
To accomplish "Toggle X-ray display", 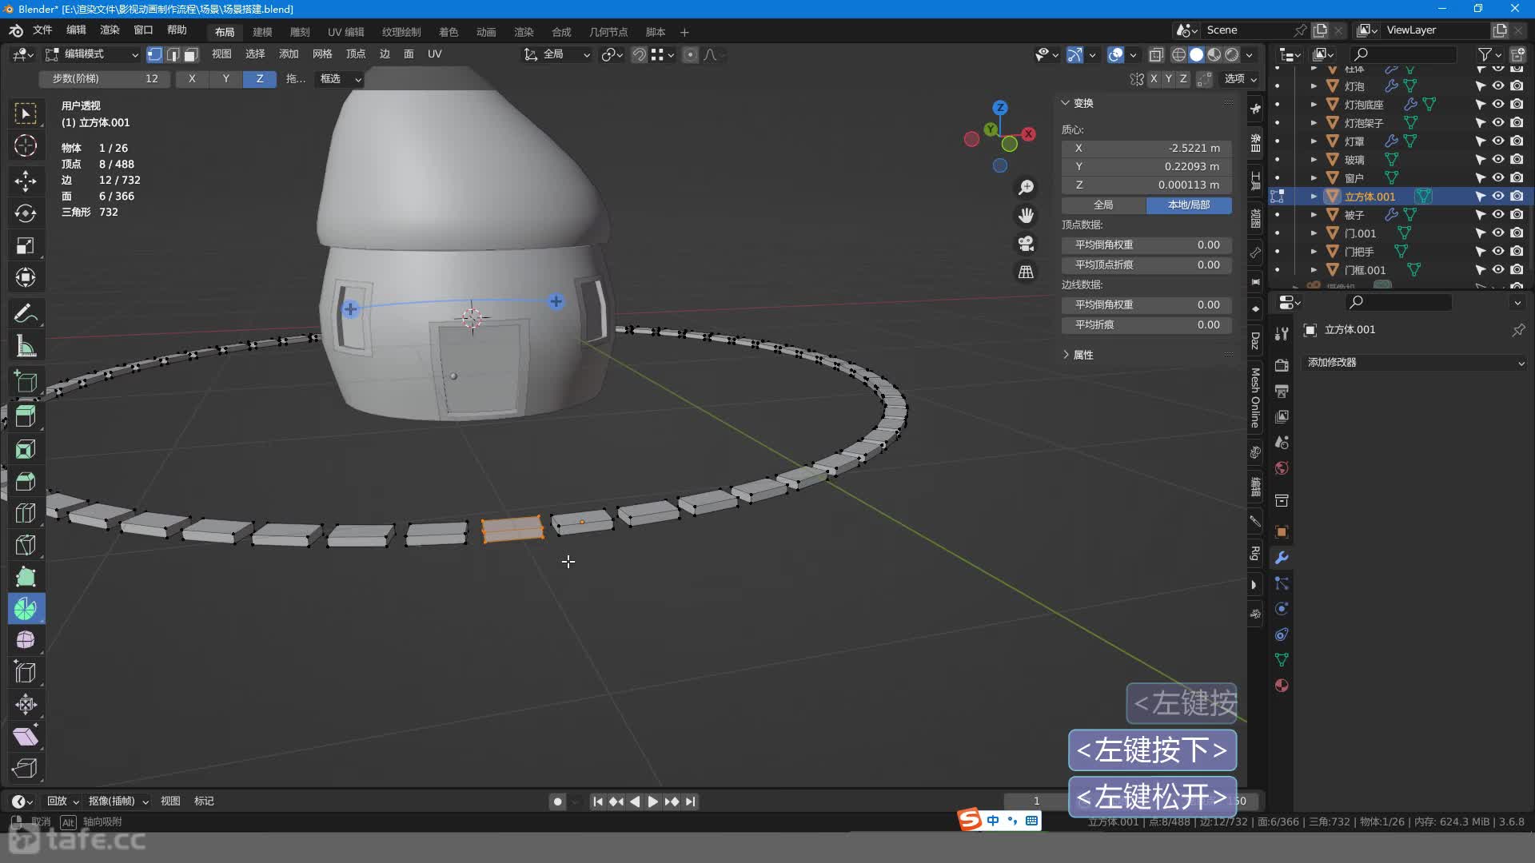I will [1156, 54].
